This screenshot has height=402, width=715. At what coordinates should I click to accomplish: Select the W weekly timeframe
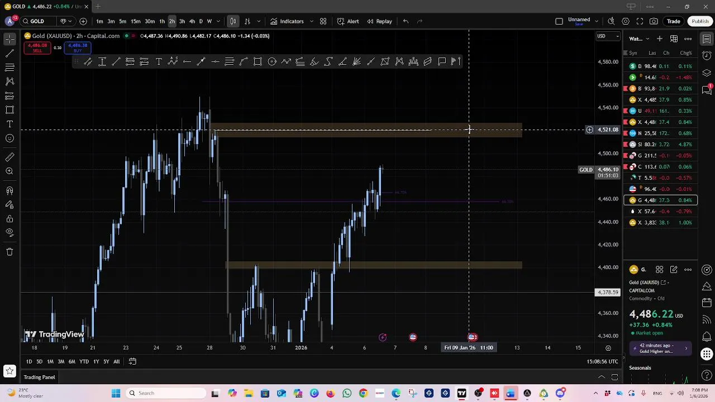(209, 21)
